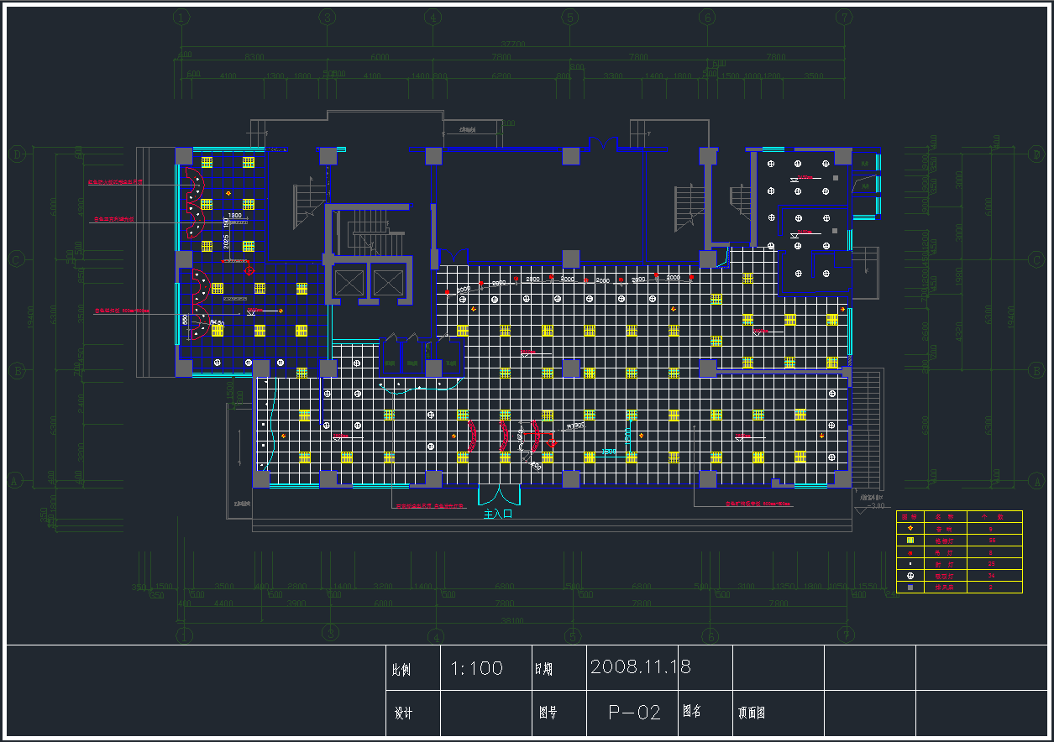Click the count 34 in legend table

click(992, 576)
